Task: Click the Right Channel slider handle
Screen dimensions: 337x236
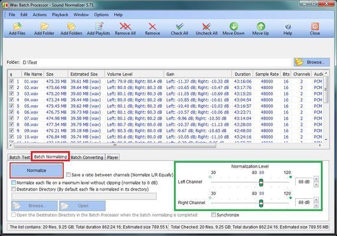Action: (x=261, y=203)
